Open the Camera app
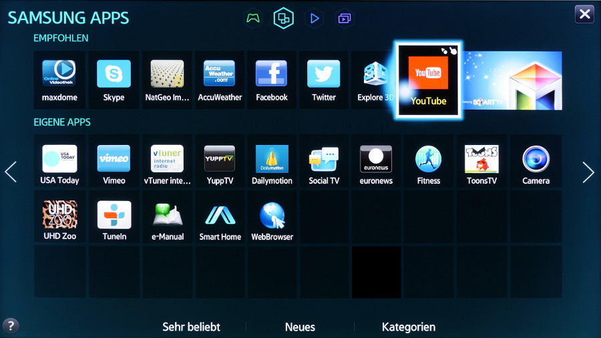The image size is (601, 338). pos(536,162)
